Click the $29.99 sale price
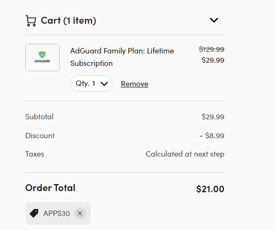The height and width of the screenshot is (230, 276). (x=213, y=60)
